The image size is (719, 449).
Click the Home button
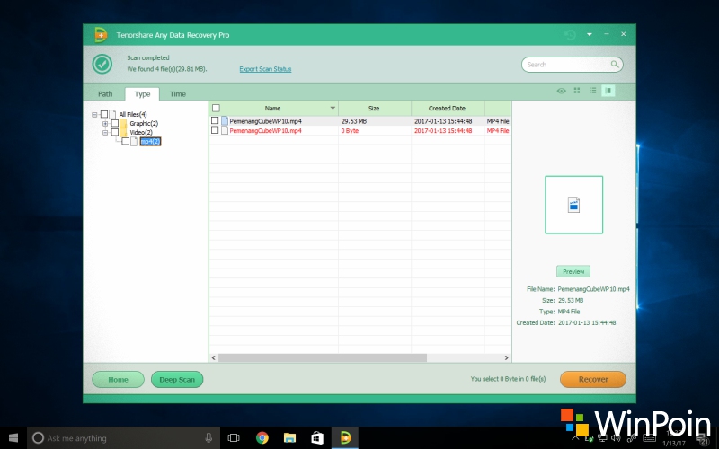(118, 380)
